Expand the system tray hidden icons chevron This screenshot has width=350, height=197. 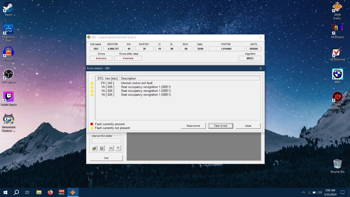tap(303, 192)
